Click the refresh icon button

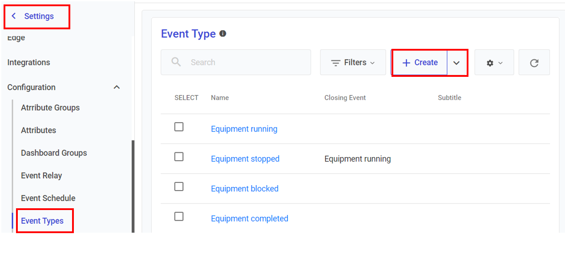pos(534,63)
